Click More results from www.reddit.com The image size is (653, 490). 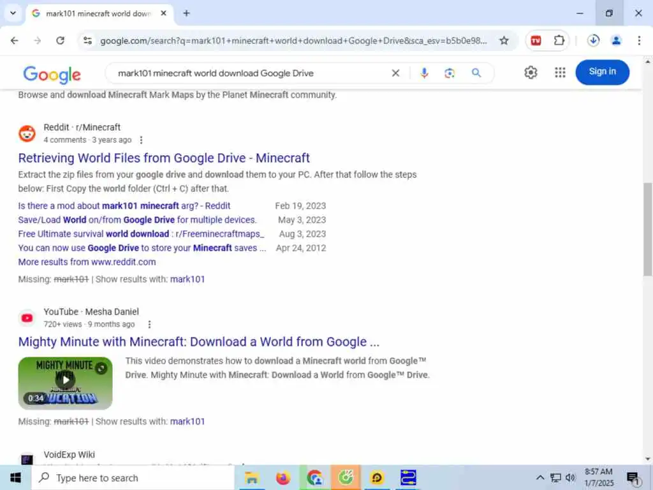coord(87,262)
